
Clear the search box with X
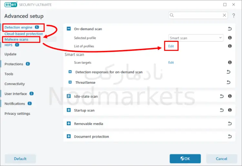click(x=224, y=15)
